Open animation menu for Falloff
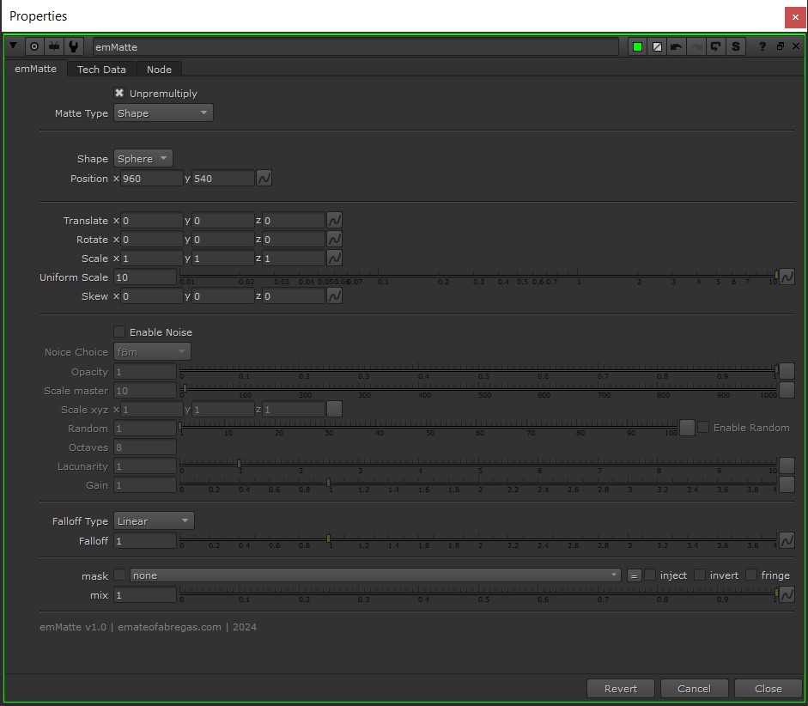 pyautogui.click(x=787, y=541)
